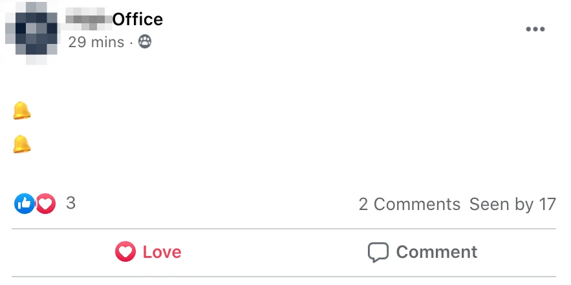Click blank post body beside the bells
This screenshot has width=571, height=285.
(x=292, y=127)
